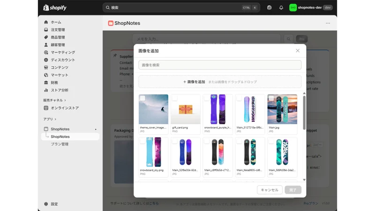The width and height of the screenshot is (375, 211).
Task: Select the Main.jpg sunset snowboard thumbnail
Action: pos(282,109)
